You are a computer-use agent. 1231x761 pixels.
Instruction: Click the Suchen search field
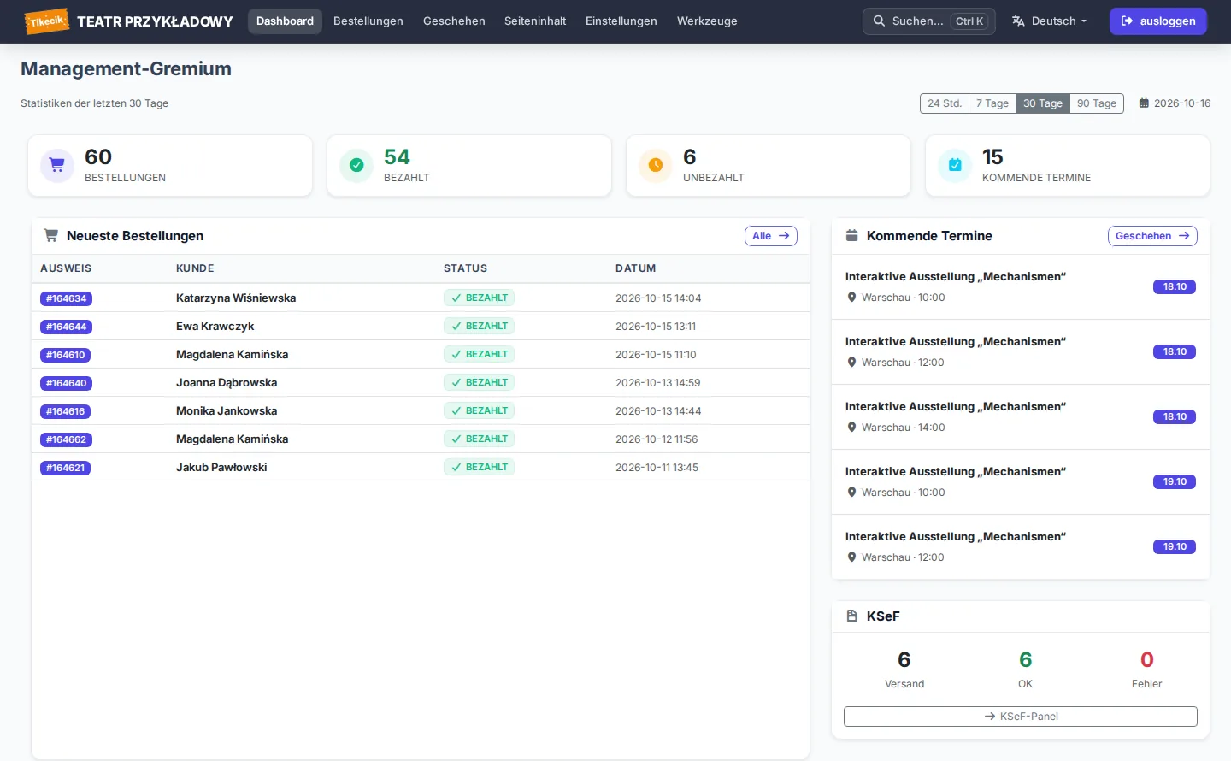[929, 21]
